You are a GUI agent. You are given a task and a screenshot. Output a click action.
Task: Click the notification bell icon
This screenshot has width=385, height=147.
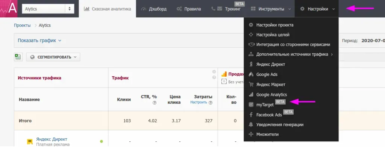coord(251,125)
